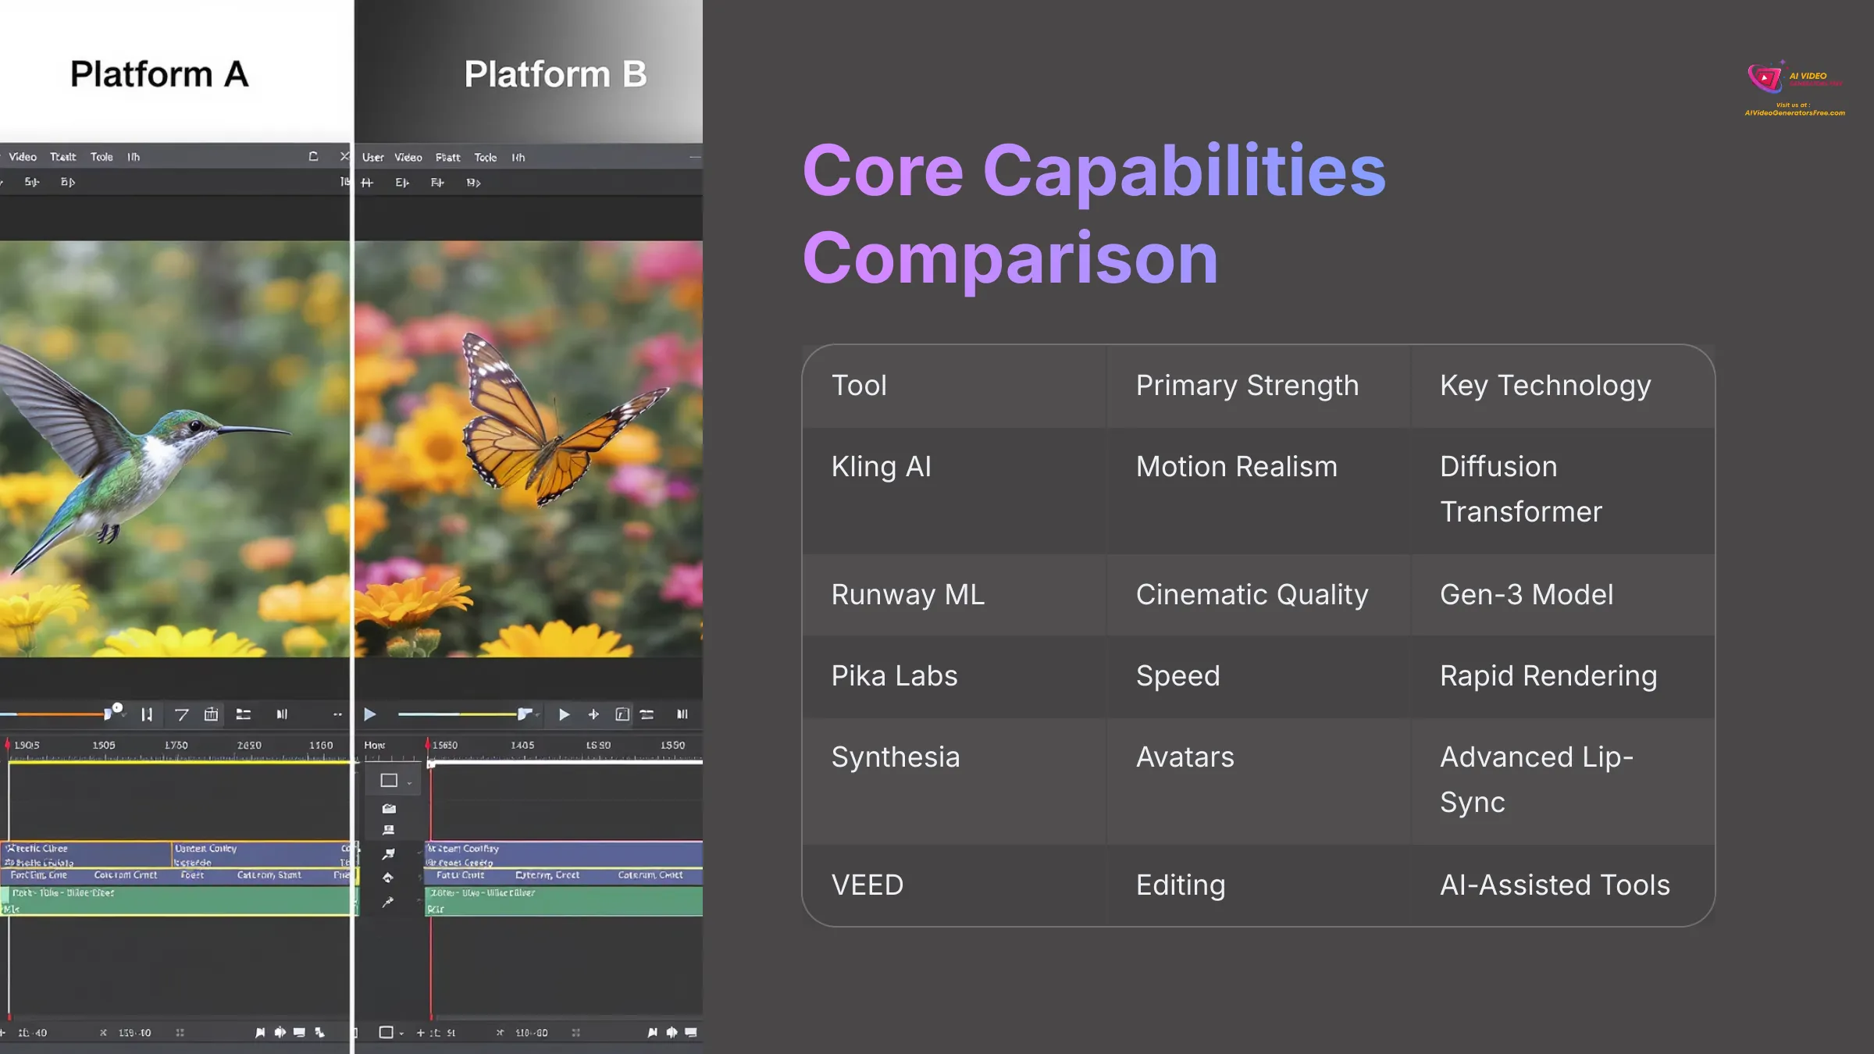Click the track list icon in Platform A controls
The width and height of the screenshot is (1874, 1054).
tap(244, 714)
